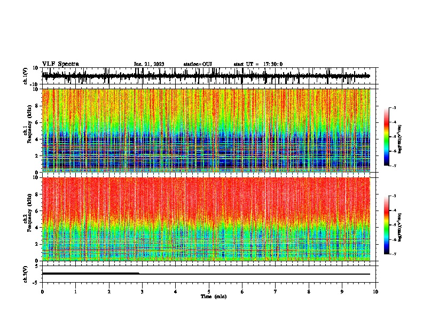Click time-axis tick label "9"
Viewport: 423px width, 327px height.
coord(342,291)
